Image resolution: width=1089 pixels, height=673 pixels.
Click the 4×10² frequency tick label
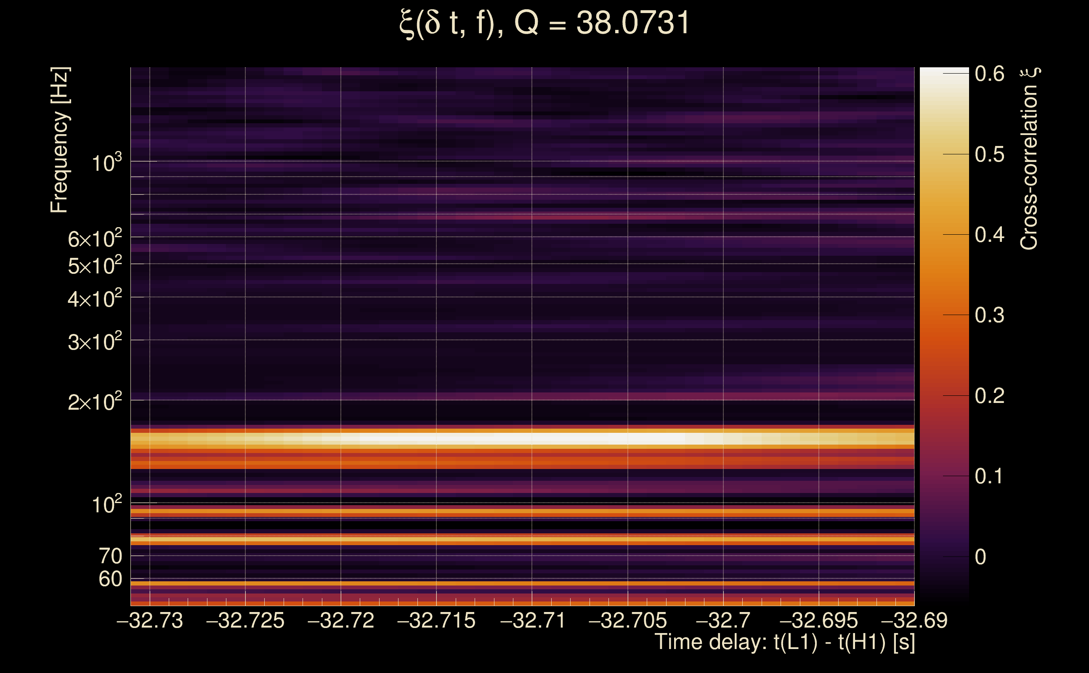[x=94, y=299]
